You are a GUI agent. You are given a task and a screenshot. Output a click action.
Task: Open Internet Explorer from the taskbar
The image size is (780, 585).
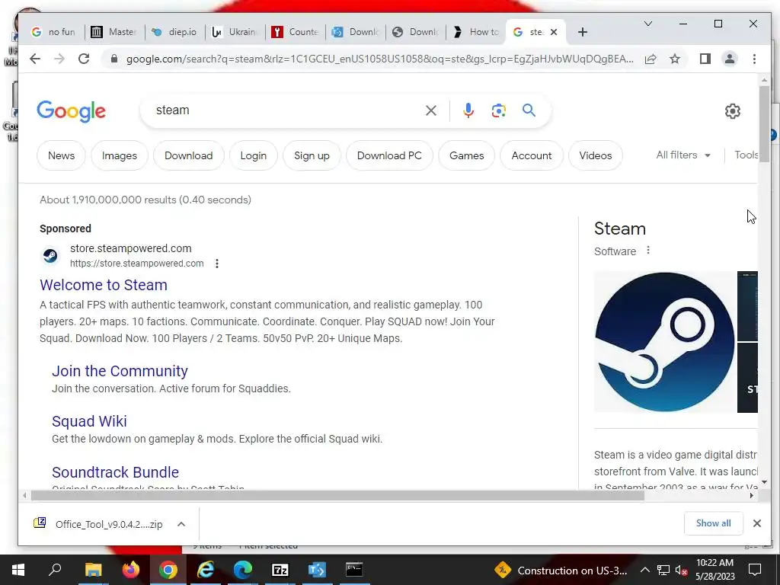click(206, 570)
